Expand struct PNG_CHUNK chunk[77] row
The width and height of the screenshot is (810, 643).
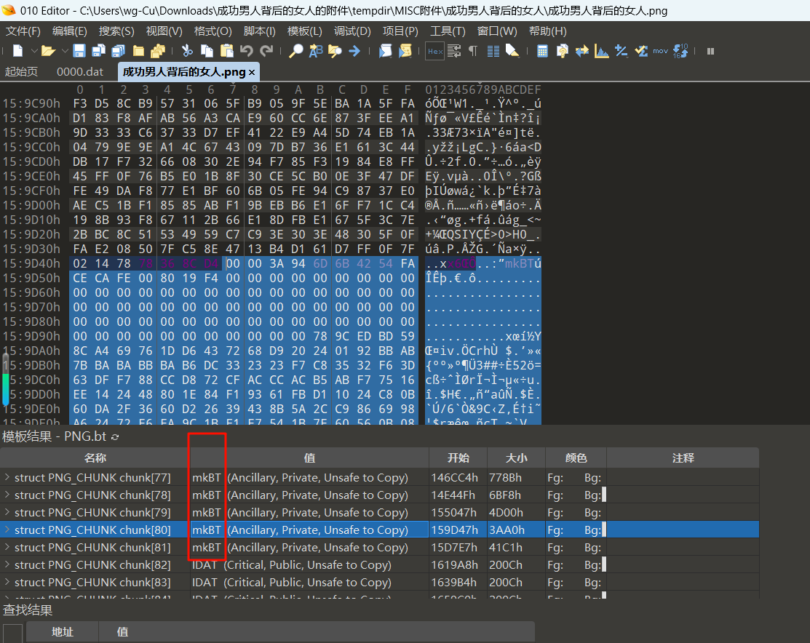pyautogui.click(x=7, y=478)
